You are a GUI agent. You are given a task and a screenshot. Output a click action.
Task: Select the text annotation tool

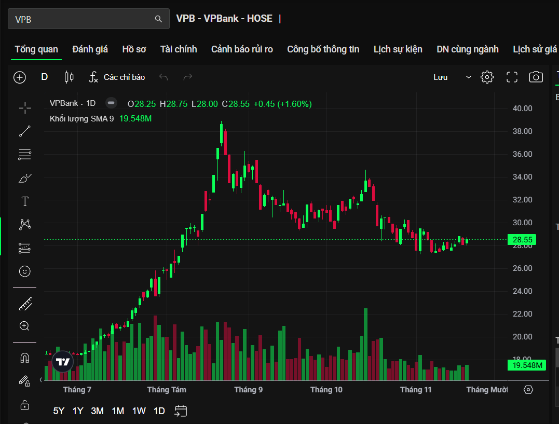pos(25,201)
